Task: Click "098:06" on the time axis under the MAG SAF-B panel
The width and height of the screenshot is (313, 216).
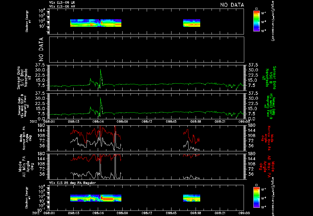Action: point(98,121)
